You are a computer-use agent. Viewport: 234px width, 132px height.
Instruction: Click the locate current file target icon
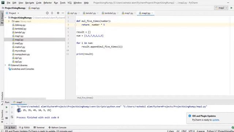point(47,13)
